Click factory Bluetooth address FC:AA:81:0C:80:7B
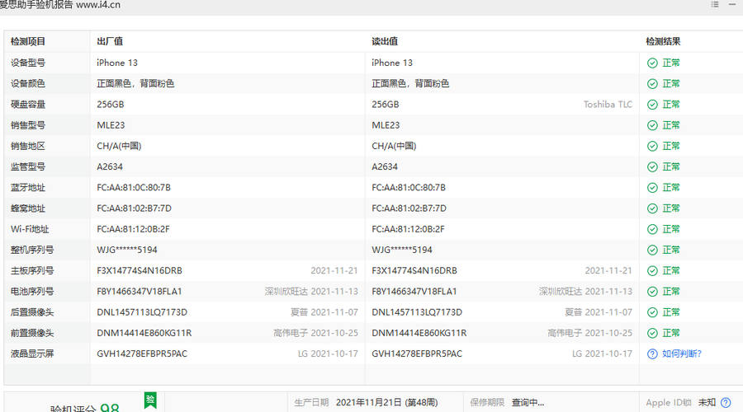This screenshot has width=743, height=412. tap(134, 188)
